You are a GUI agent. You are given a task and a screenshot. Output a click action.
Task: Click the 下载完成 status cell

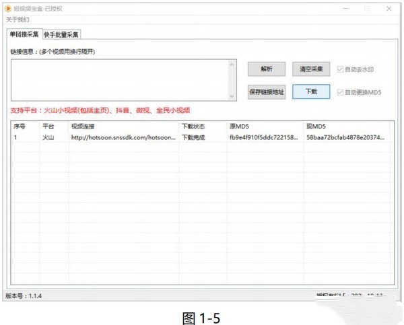pyautogui.click(x=193, y=137)
